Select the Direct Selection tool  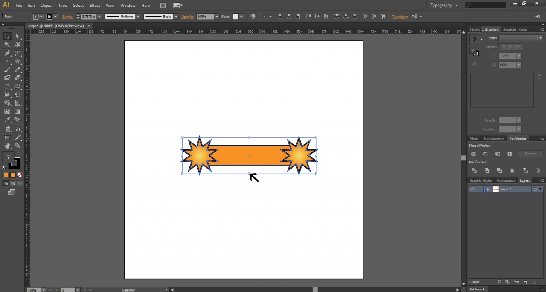coord(17,36)
